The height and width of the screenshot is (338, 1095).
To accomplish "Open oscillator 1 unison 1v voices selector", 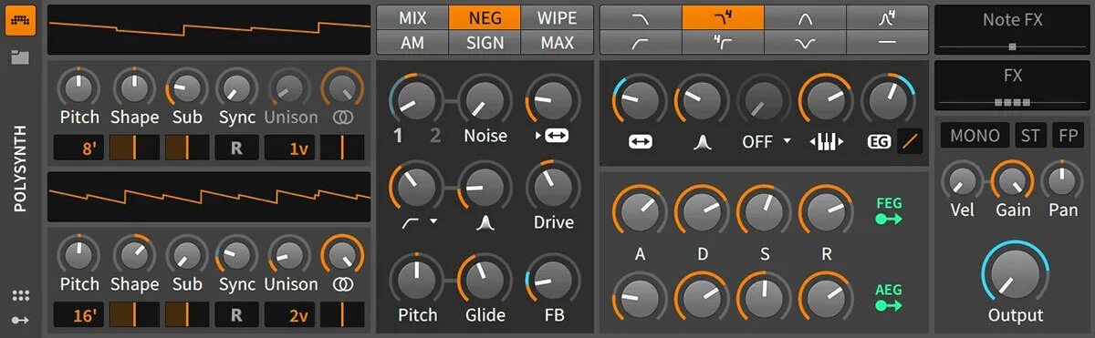I will click(x=290, y=148).
